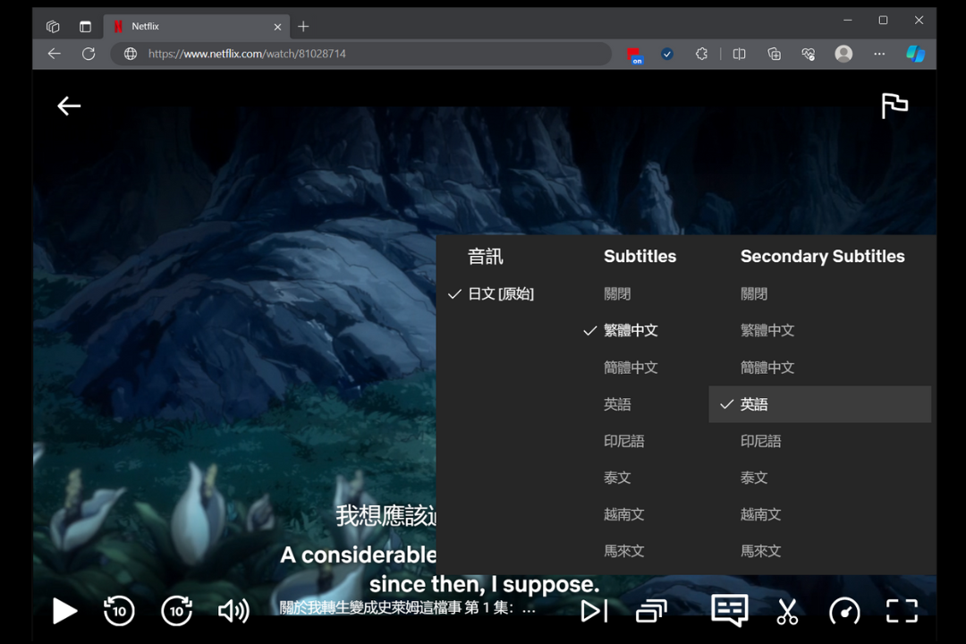Click the Netflix player back arrow

(69, 106)
